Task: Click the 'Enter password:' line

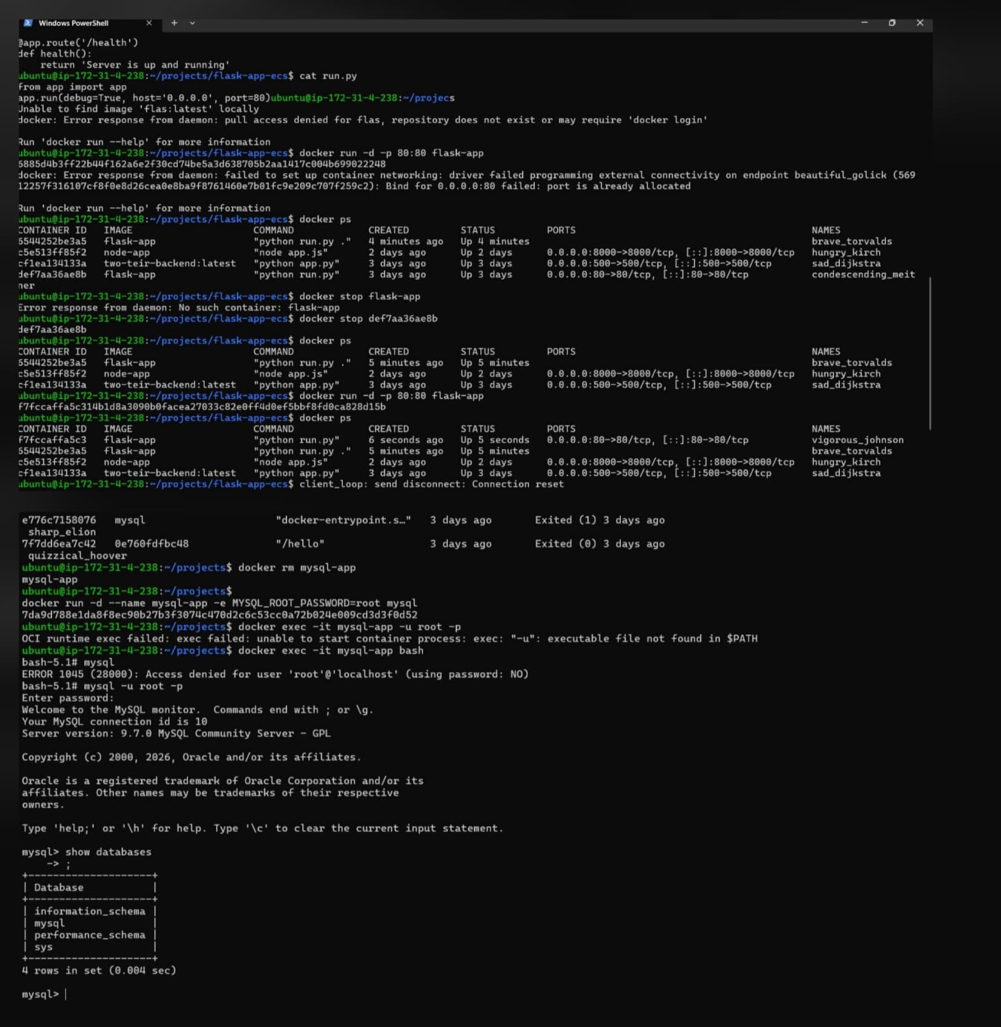Action: tap(67, 698)
